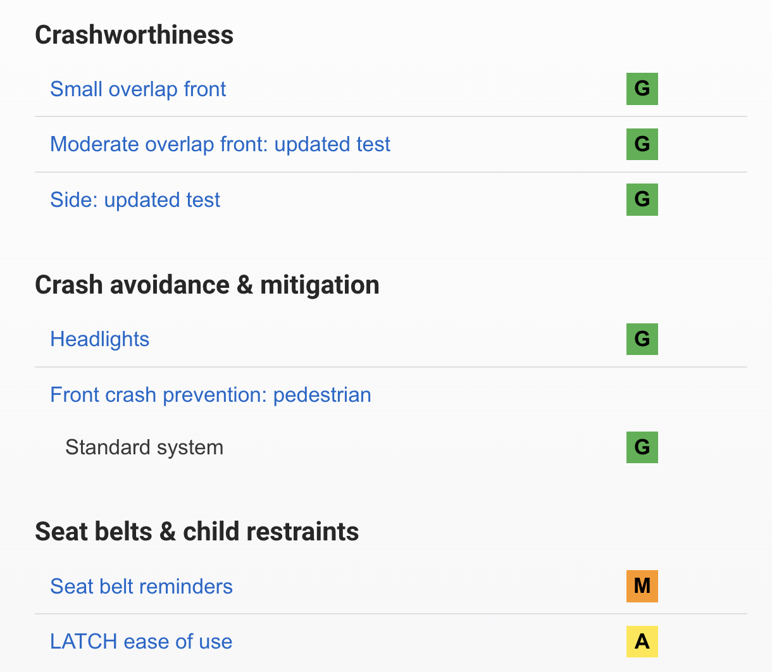
Task: Click the Seat belt reminders table row
Action: 391,587
